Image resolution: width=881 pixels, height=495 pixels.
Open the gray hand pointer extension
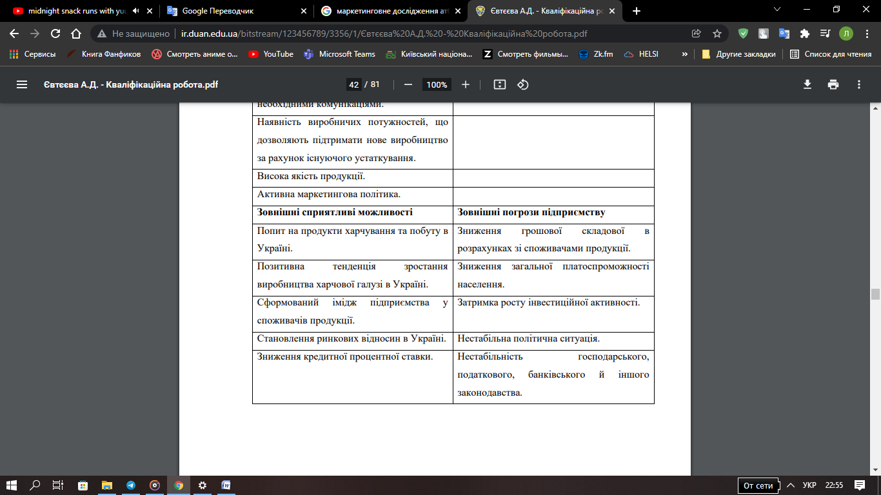(x=764, y=34)
